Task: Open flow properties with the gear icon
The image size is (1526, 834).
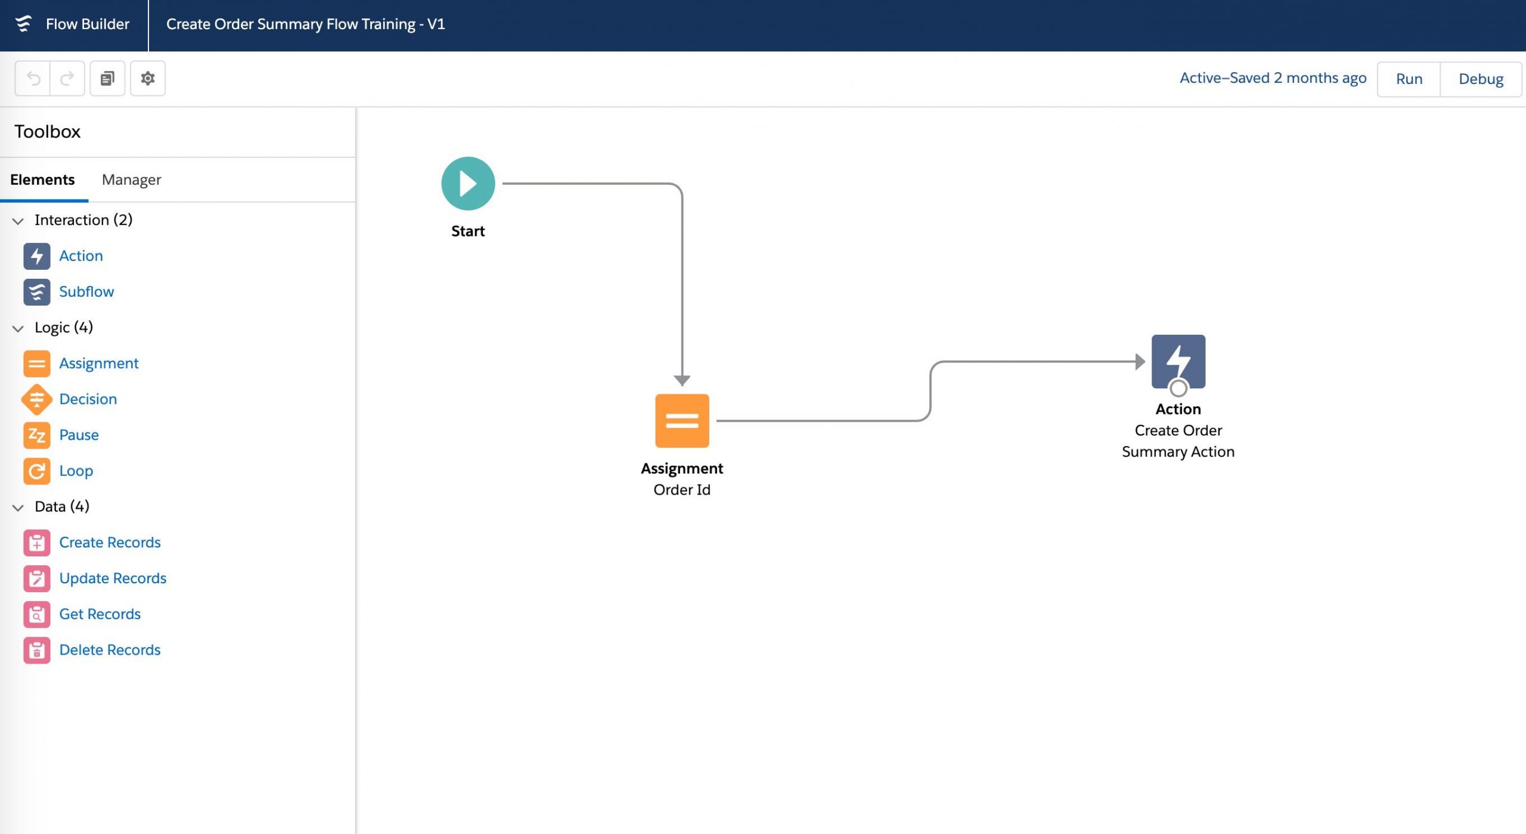Action: pos(147,77)
